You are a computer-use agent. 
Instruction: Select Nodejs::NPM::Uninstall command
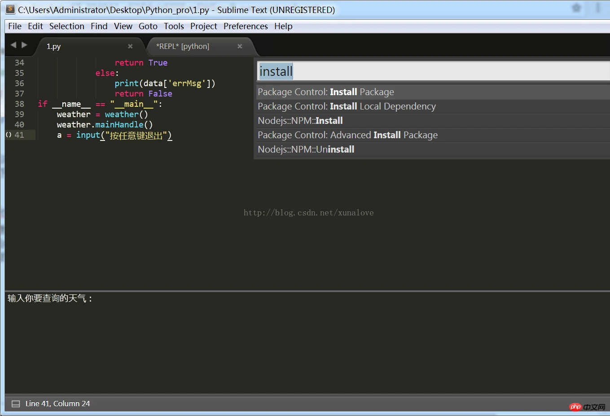433,149
